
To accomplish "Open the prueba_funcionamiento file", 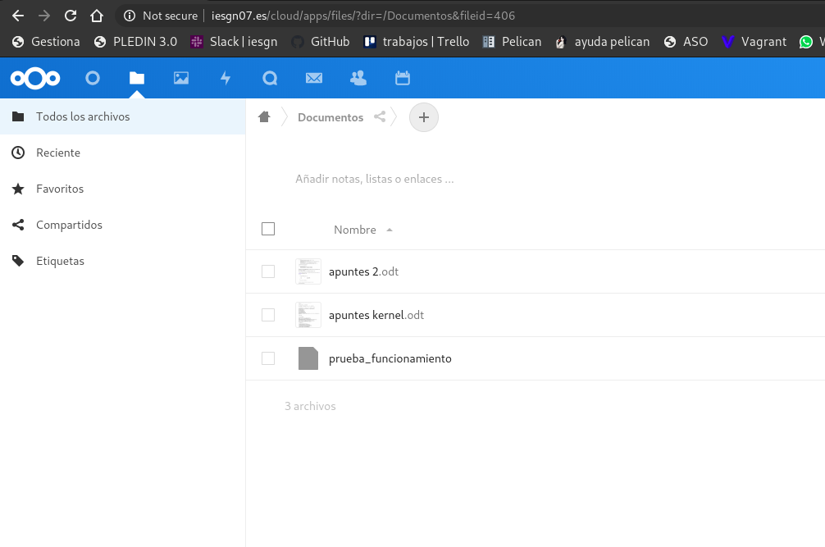I will [390, 358].
